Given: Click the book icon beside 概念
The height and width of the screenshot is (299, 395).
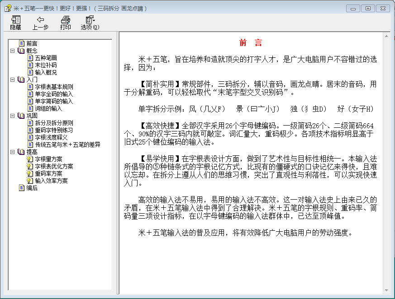Looking at the screenshot, I should click(x=21, y=51).
